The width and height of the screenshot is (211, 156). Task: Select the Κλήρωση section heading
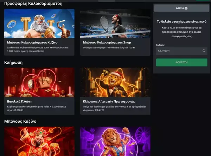13,63
